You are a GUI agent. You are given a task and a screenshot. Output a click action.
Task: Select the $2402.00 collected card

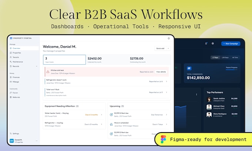point(107,60)
